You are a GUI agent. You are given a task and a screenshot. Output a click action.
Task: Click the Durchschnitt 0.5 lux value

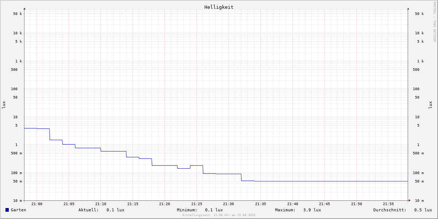pyautogui.click(x=423, y=210)
